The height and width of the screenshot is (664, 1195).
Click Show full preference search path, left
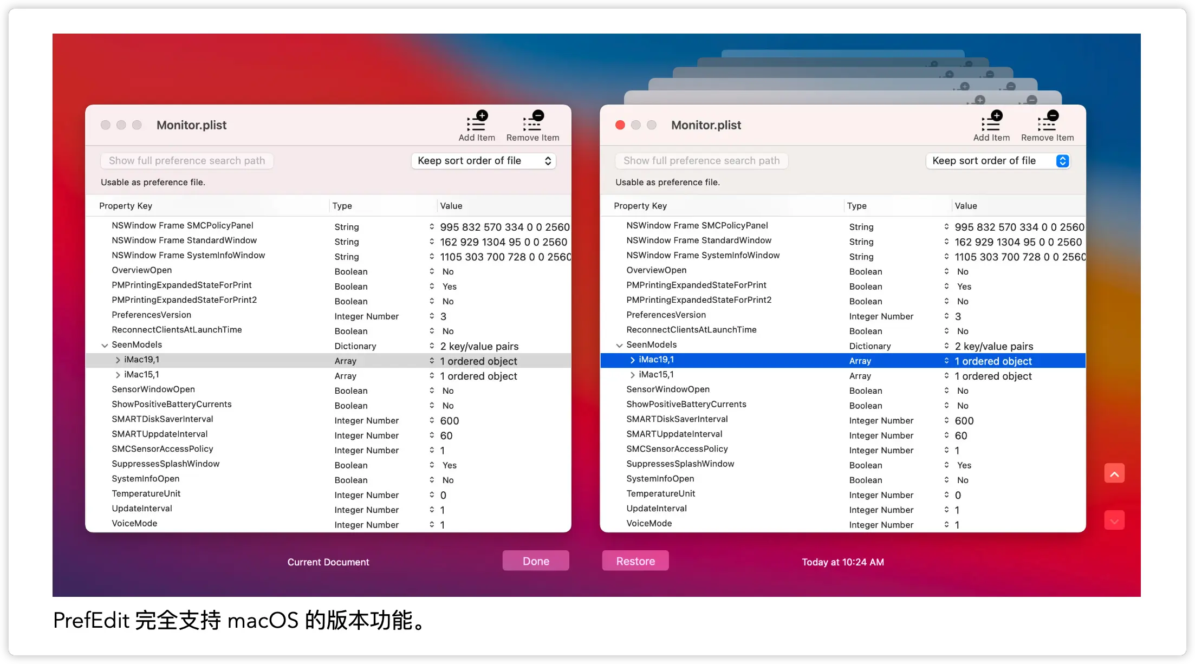[x=187, y=161]
